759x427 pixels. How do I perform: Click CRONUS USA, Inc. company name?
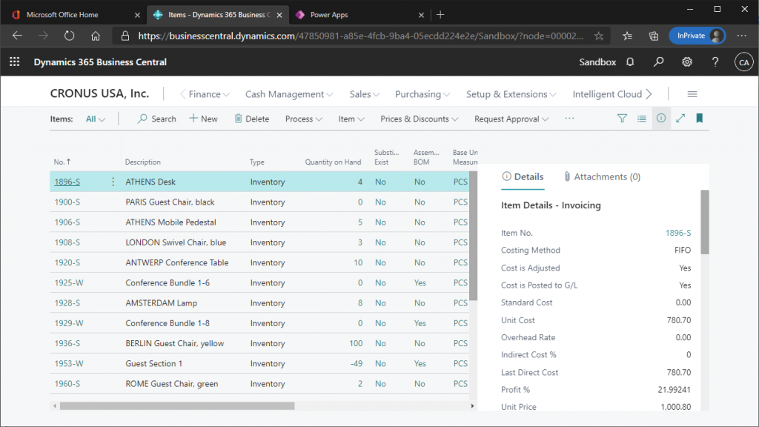coord(100,93)
